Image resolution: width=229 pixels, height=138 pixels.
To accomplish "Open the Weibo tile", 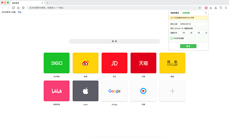I will pyautogui.click(x=85, y=63).
